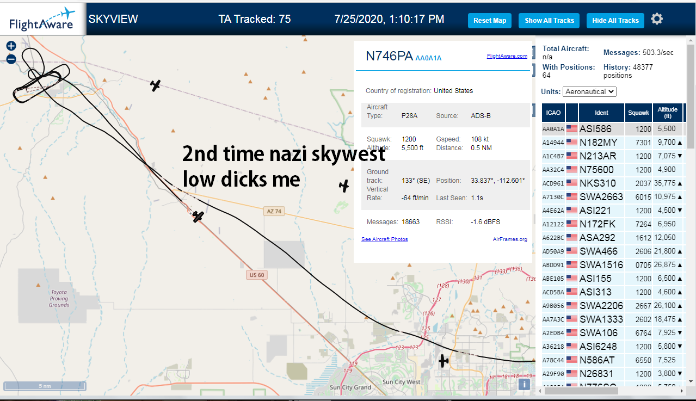Select the aircraft icon beside Sun City West

[444, 360]
